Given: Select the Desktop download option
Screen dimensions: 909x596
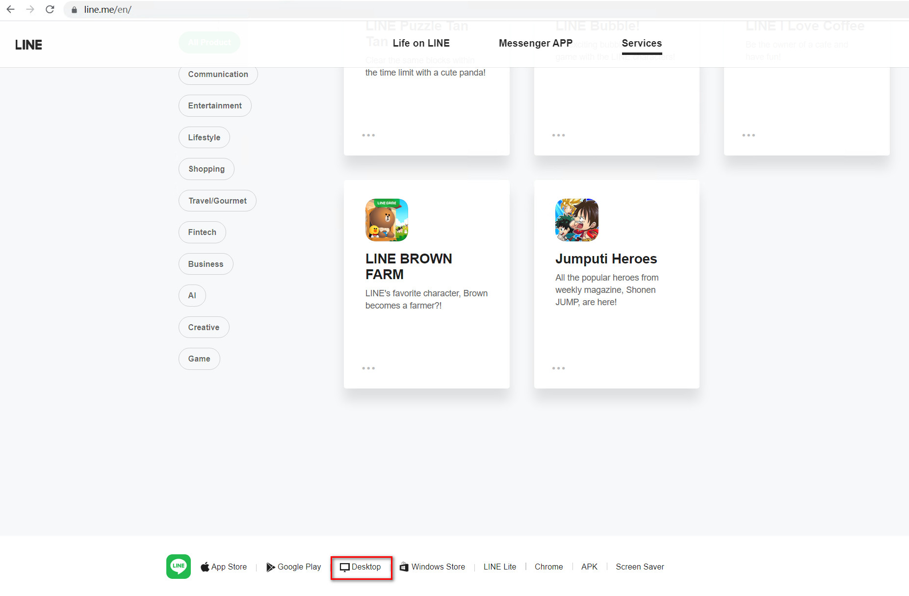Looking at the screenshot, I should tap(361, 567).
